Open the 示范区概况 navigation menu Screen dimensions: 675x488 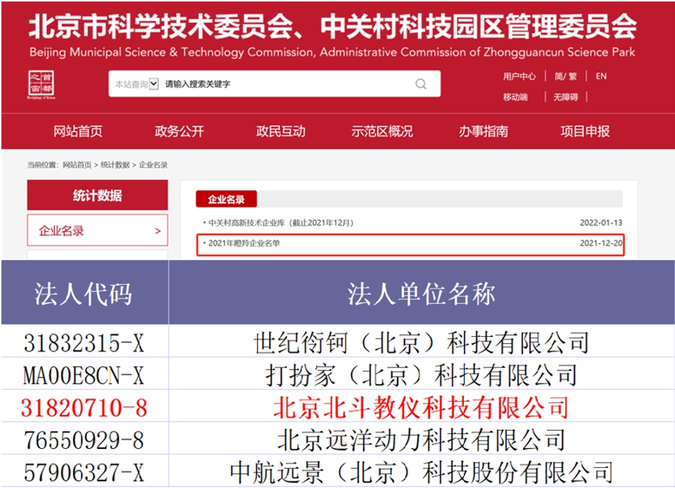pos(382,132)
